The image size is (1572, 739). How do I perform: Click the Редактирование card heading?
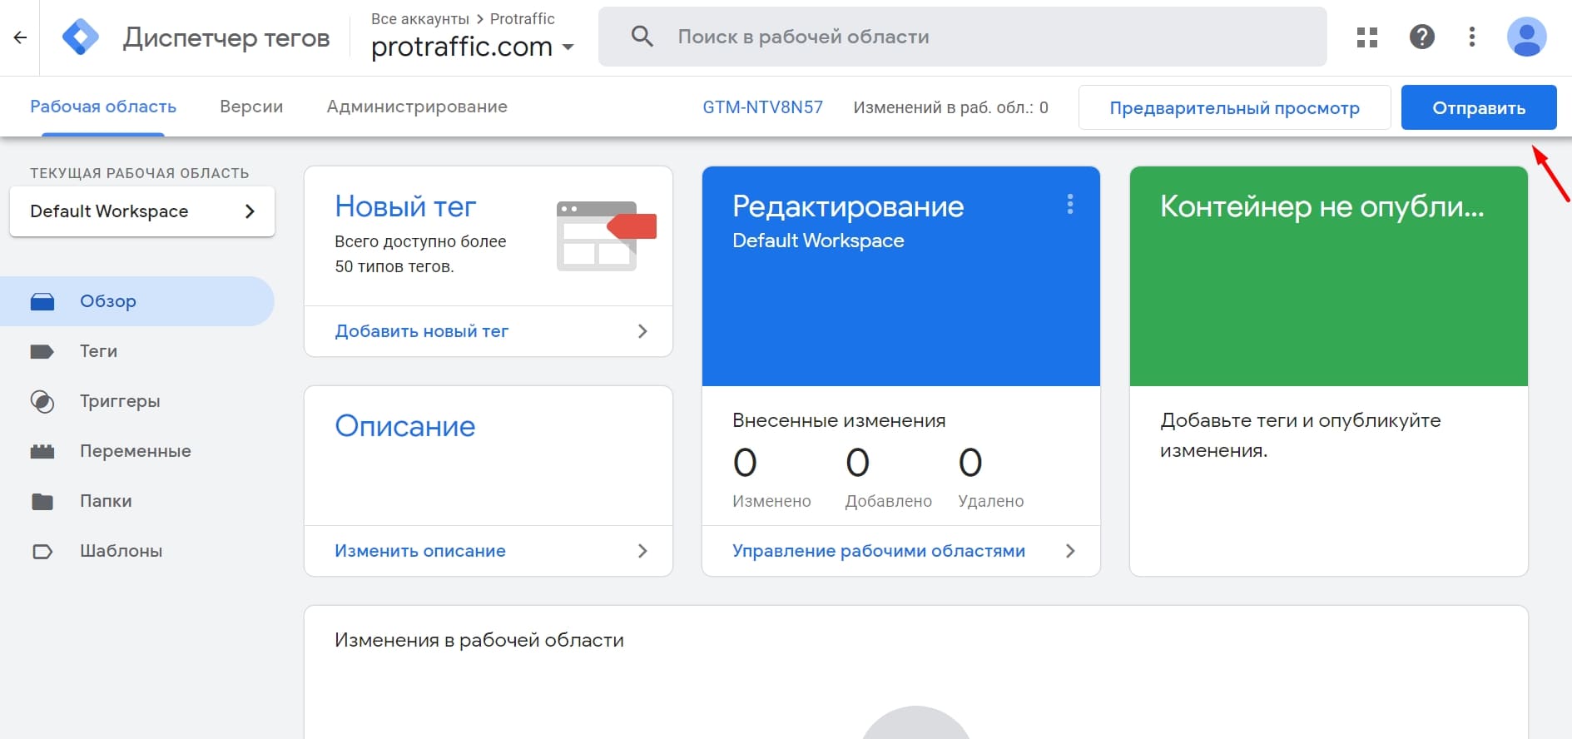click(x=848, y=206)
